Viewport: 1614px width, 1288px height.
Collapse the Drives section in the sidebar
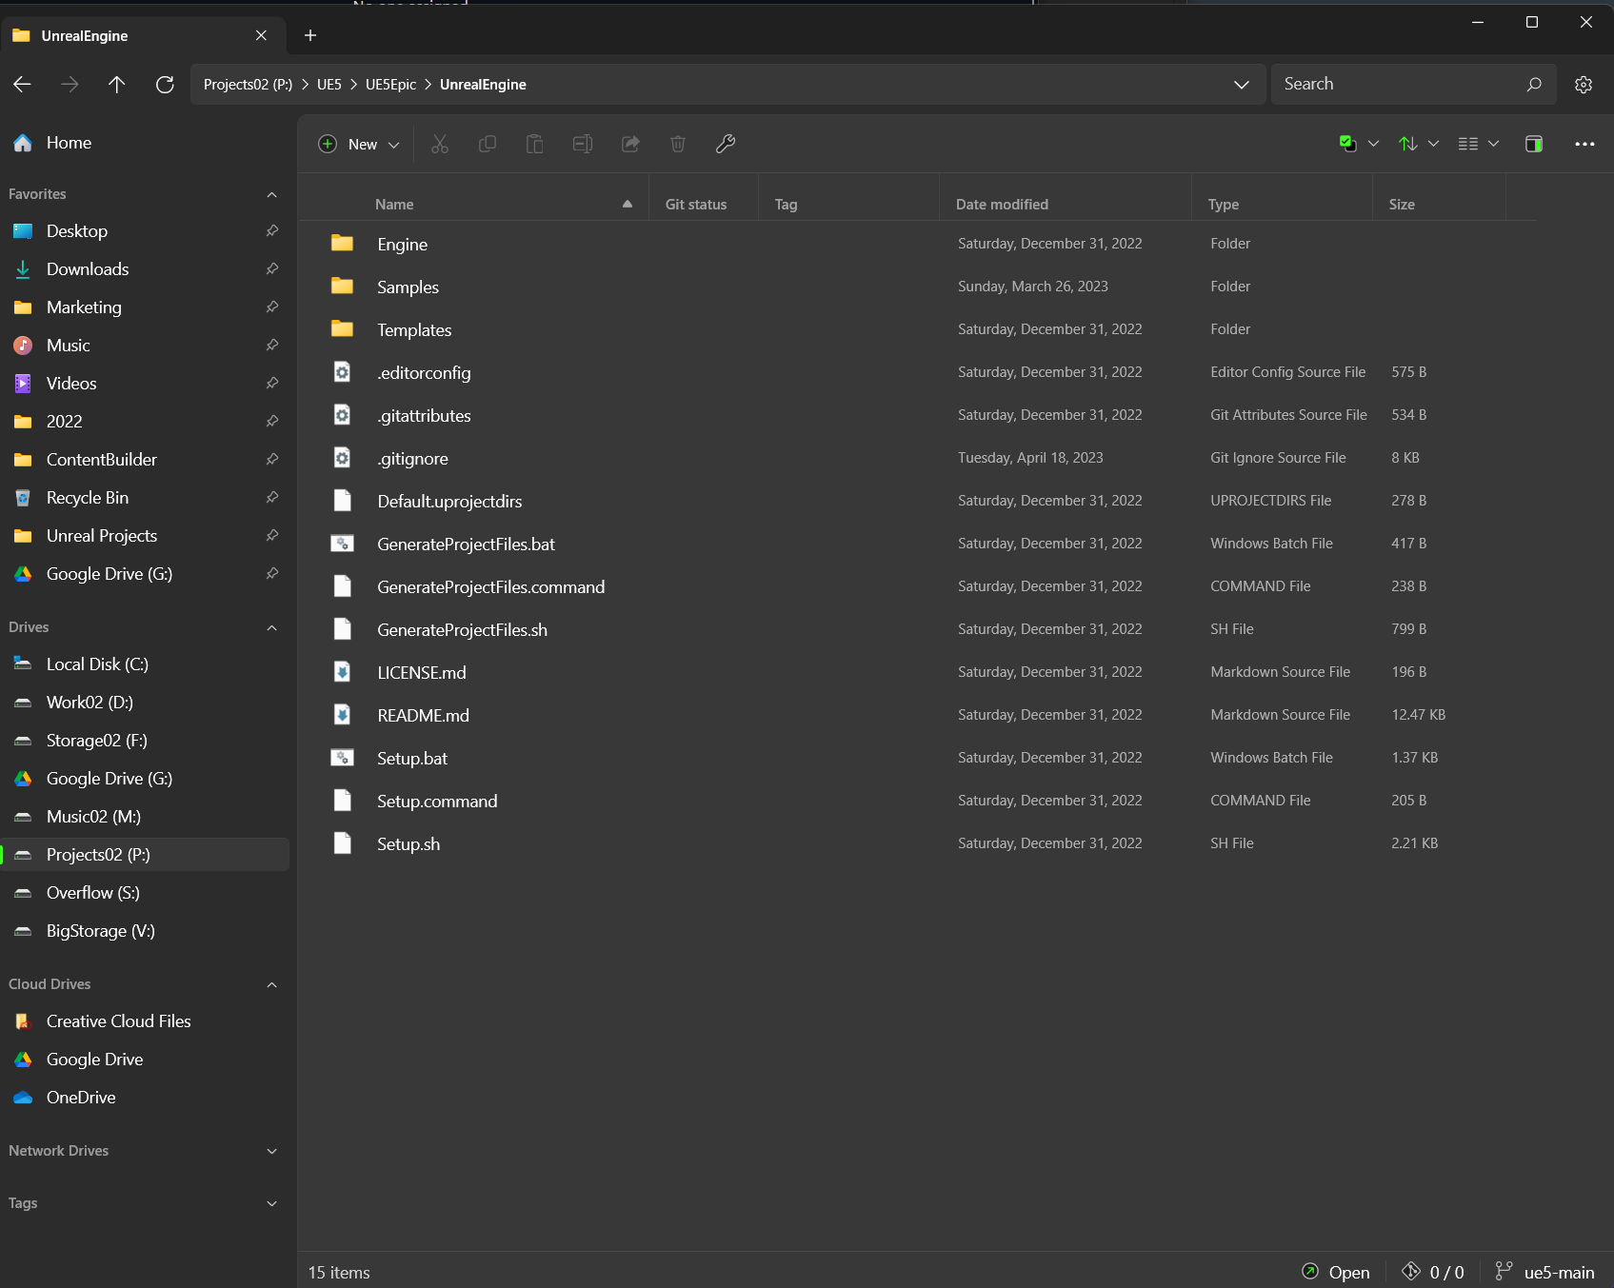(272, 626)
